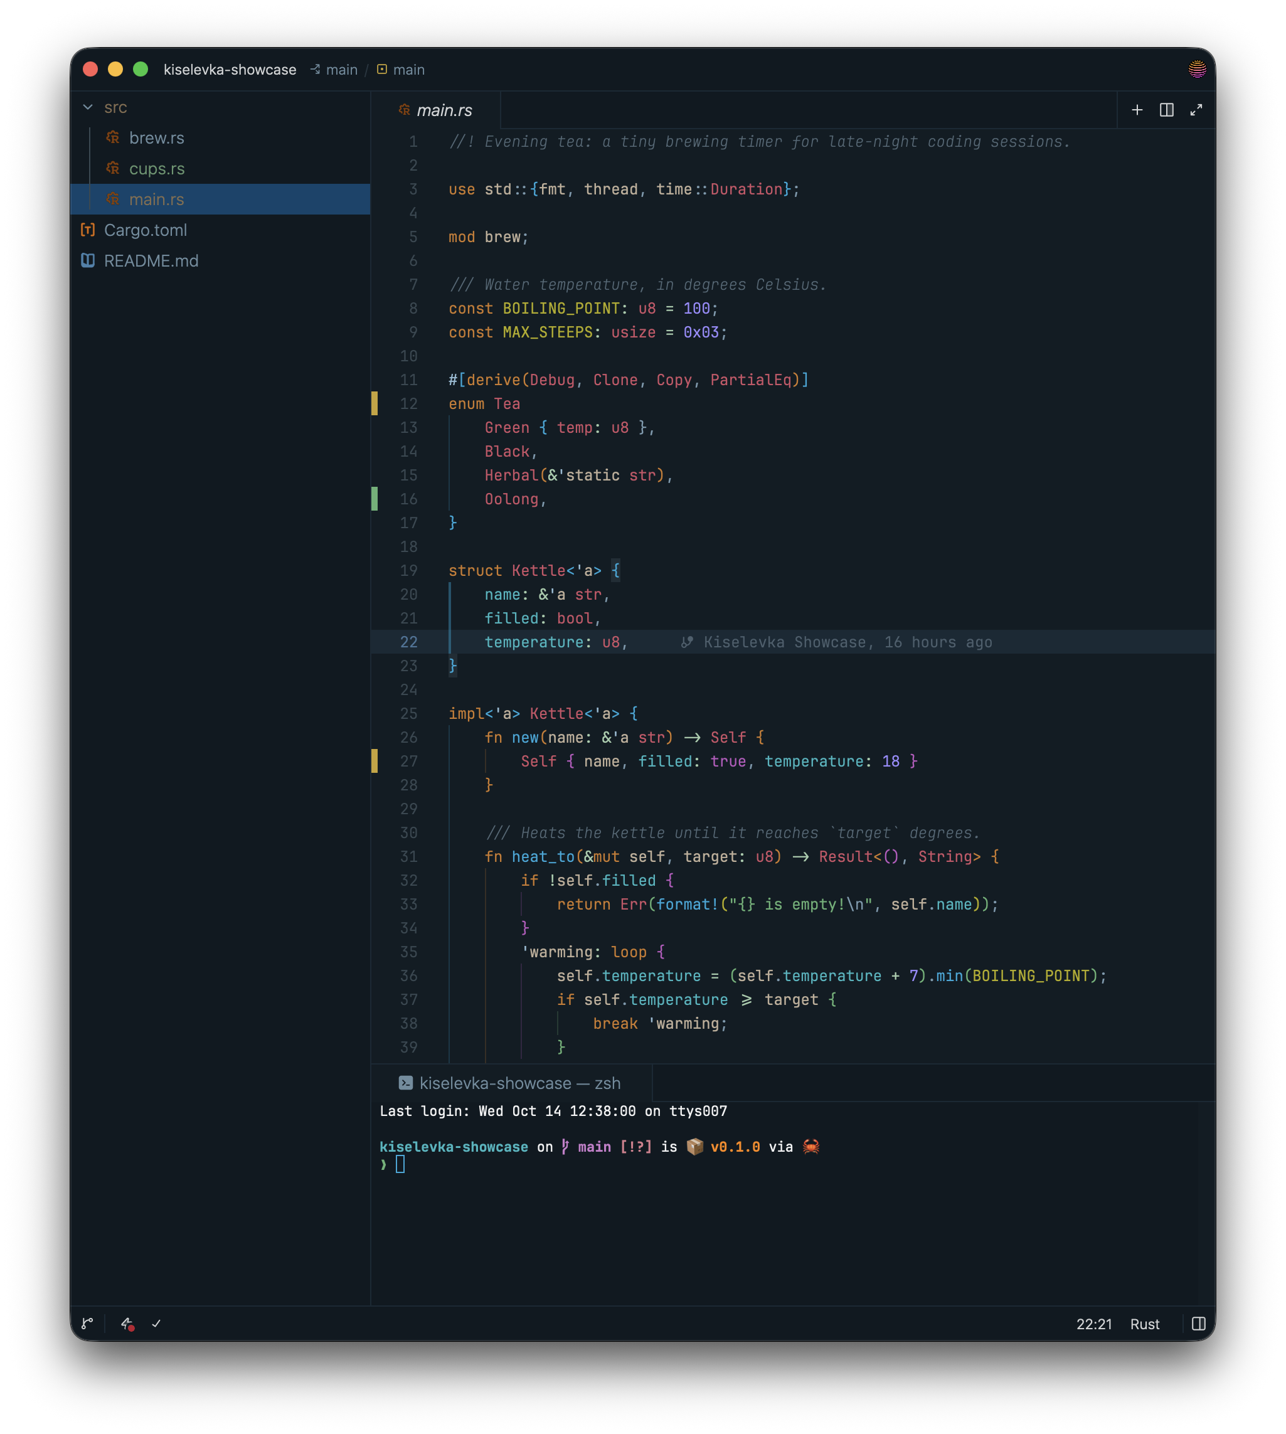Image resolution: width=1286 pixels, height=1434 pixels.
Task: Click the plus icon to open new tab
Action: click(x=1137, y=110)
